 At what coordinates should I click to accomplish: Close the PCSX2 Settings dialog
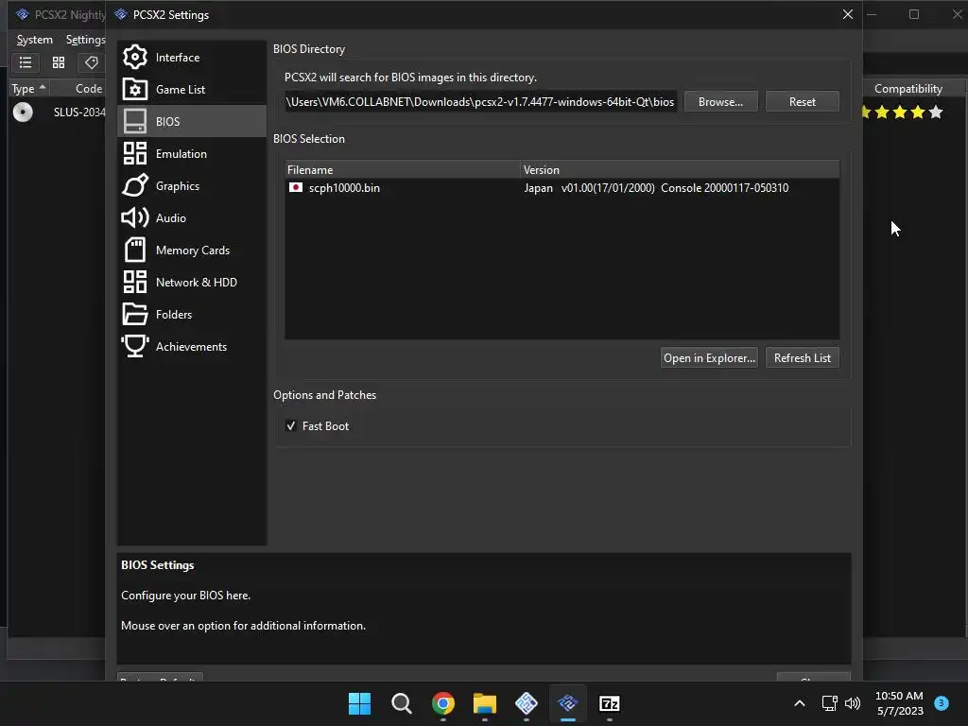848,14
